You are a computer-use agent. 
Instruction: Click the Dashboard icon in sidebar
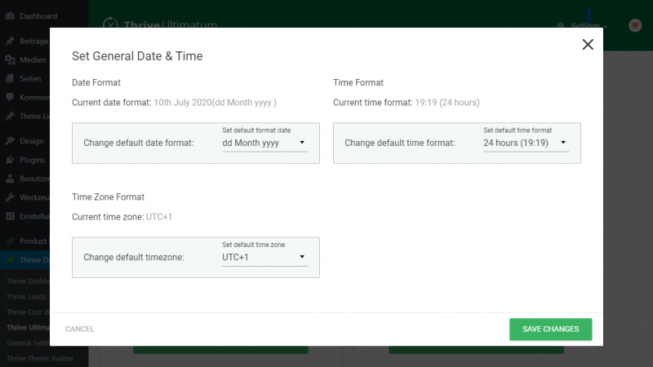[10, 16]
